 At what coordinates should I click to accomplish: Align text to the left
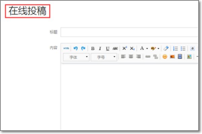tap(123, 57)
